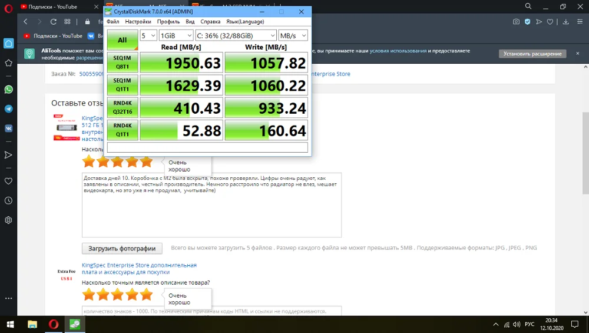Run the RND4K Q32T16 test

tap(123, 107)
